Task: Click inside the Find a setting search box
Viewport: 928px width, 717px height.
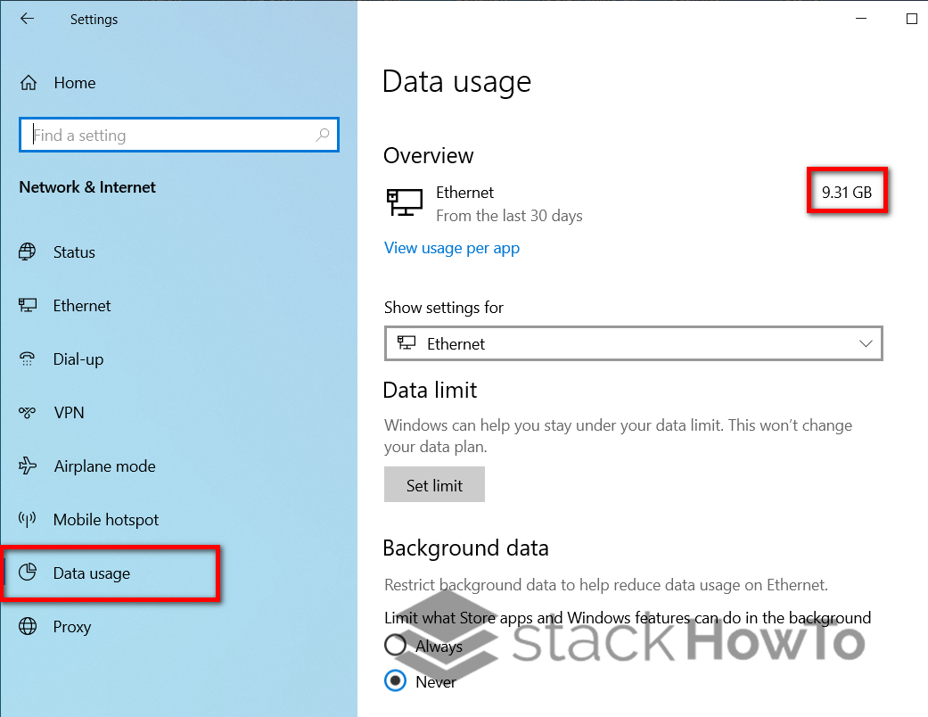Action: click(160, 135)
